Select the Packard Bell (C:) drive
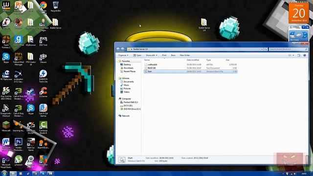This screenshot has height=176, width=313. tap(129, 102)
